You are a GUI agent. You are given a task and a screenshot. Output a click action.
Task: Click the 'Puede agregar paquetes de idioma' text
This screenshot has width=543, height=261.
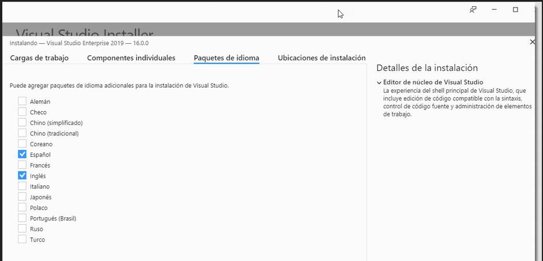click(x=119, y=85)
